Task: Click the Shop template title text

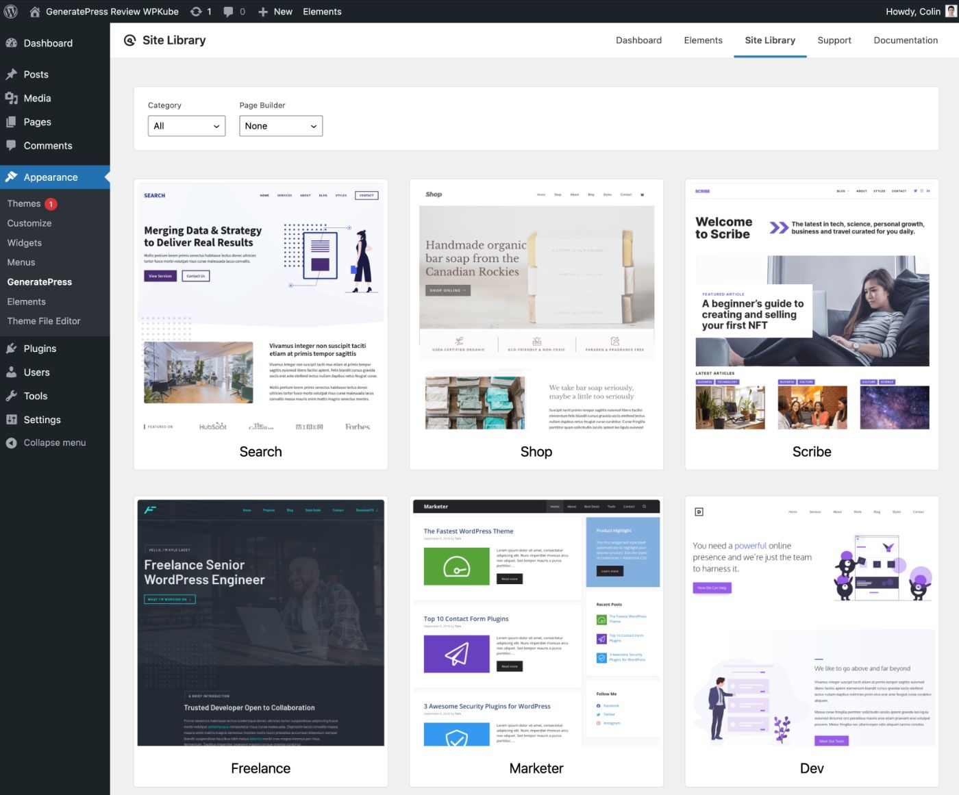Action: coord(536,452)
